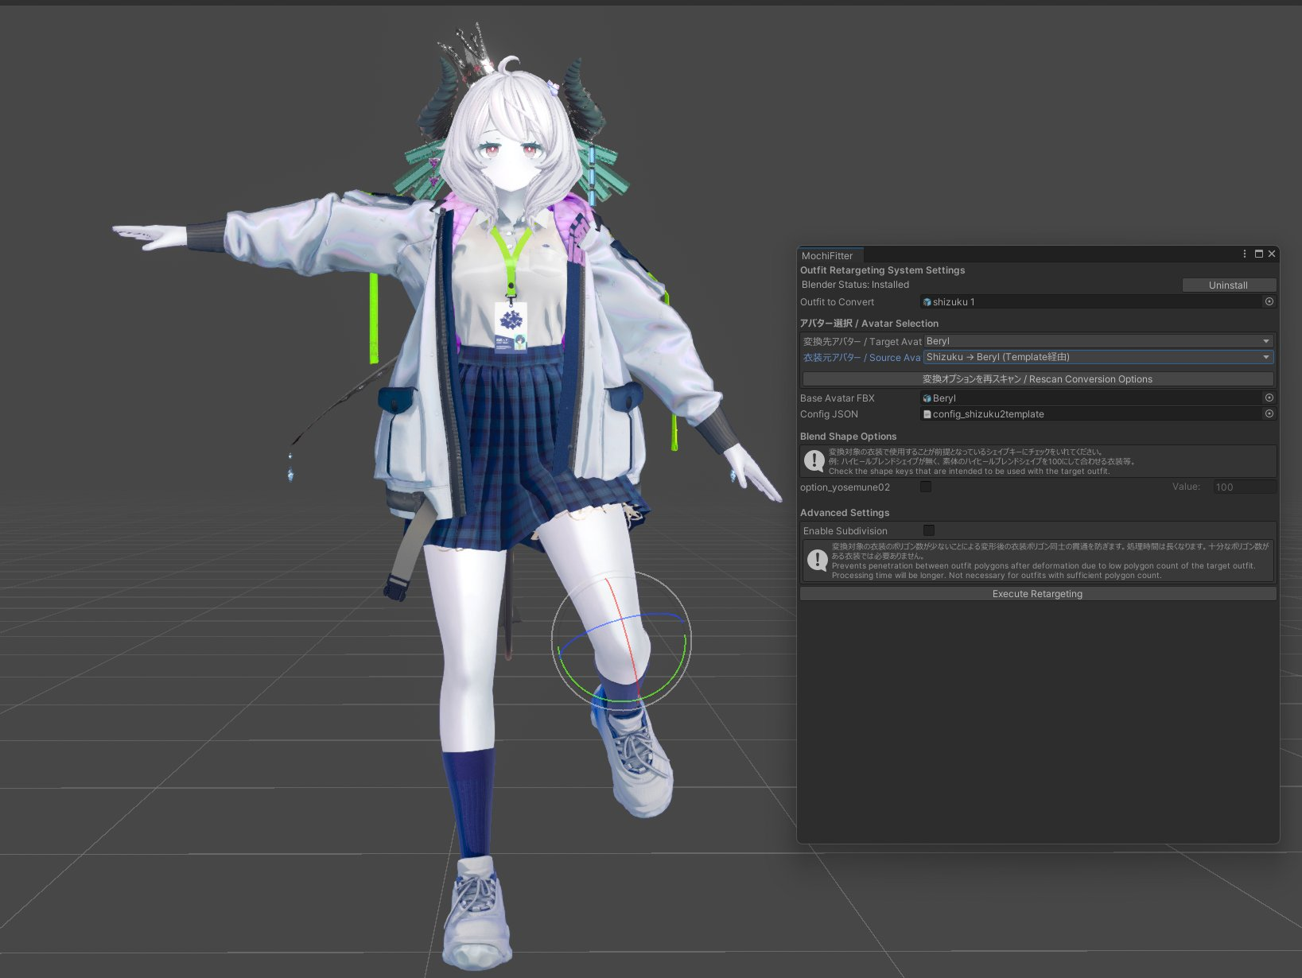
Task: Click the Value: label beside 100
Action: (1186, 487)
